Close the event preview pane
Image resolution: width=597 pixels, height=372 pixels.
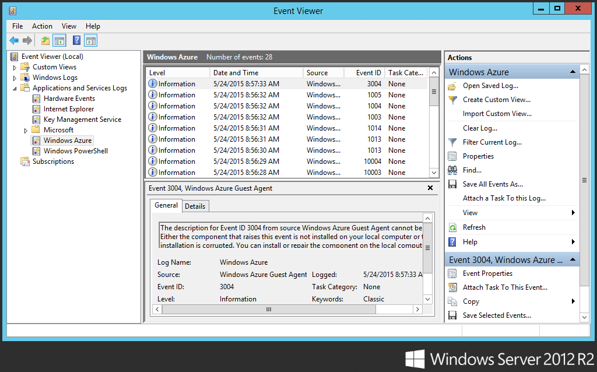tap(430, 188)
